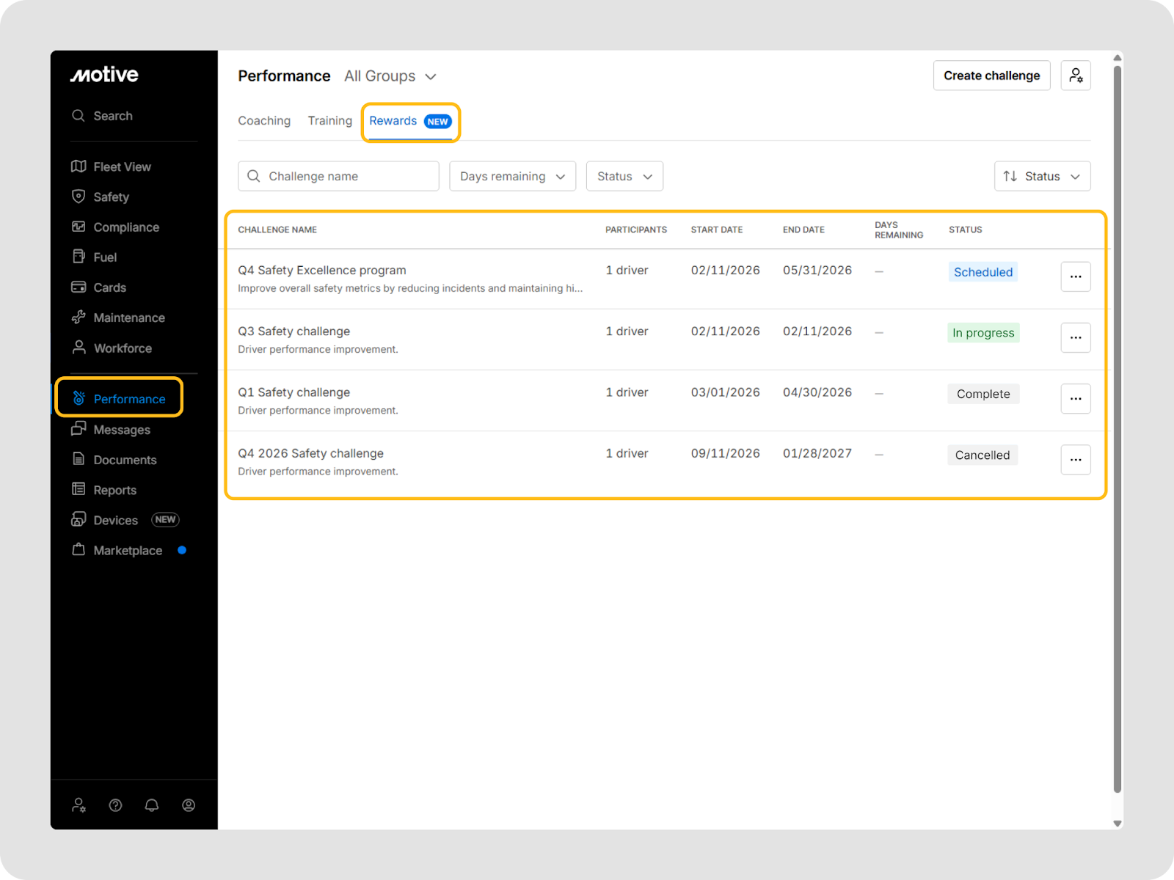The height and width of the screenshot is (880, 1174).
Task: Open more options for Q1 Safety challenge
Action: coord(1076,399)
